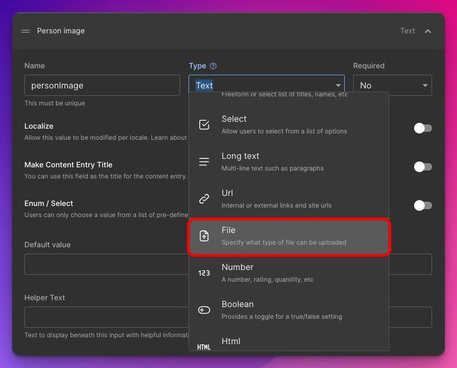Click the Select checkbox icon in list
Image resolution: width=457 pixels, height=368 pixels.
204,125
